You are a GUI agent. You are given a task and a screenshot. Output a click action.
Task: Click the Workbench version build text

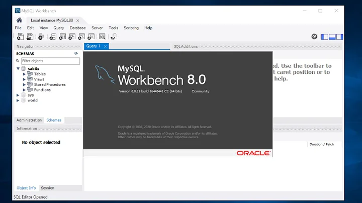point(150,91)
